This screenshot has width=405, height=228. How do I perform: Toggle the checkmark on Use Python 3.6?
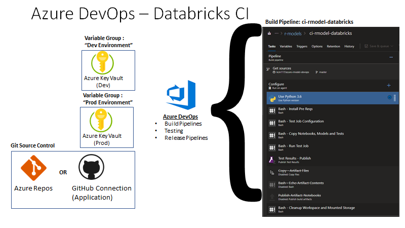(389, 97)
